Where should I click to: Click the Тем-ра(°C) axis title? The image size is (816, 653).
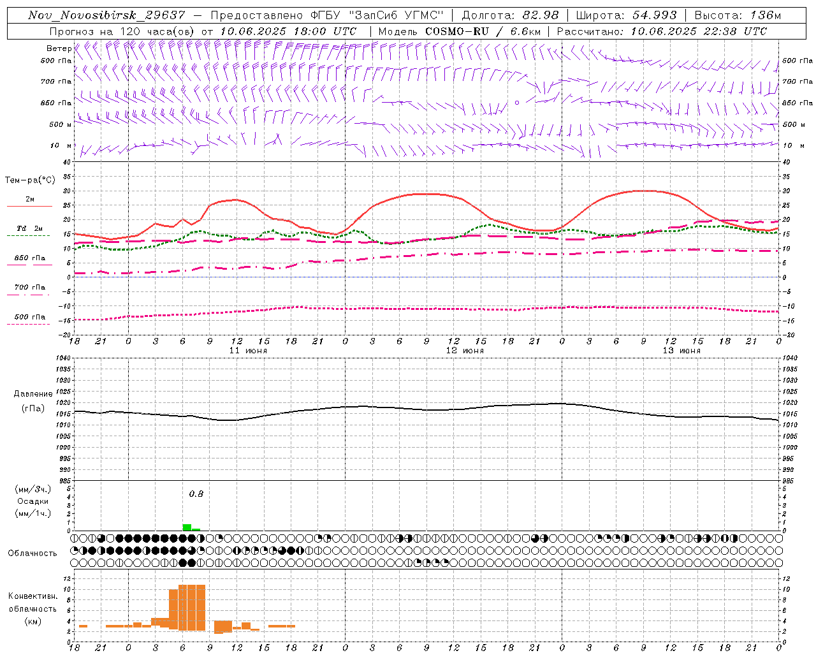30,180
